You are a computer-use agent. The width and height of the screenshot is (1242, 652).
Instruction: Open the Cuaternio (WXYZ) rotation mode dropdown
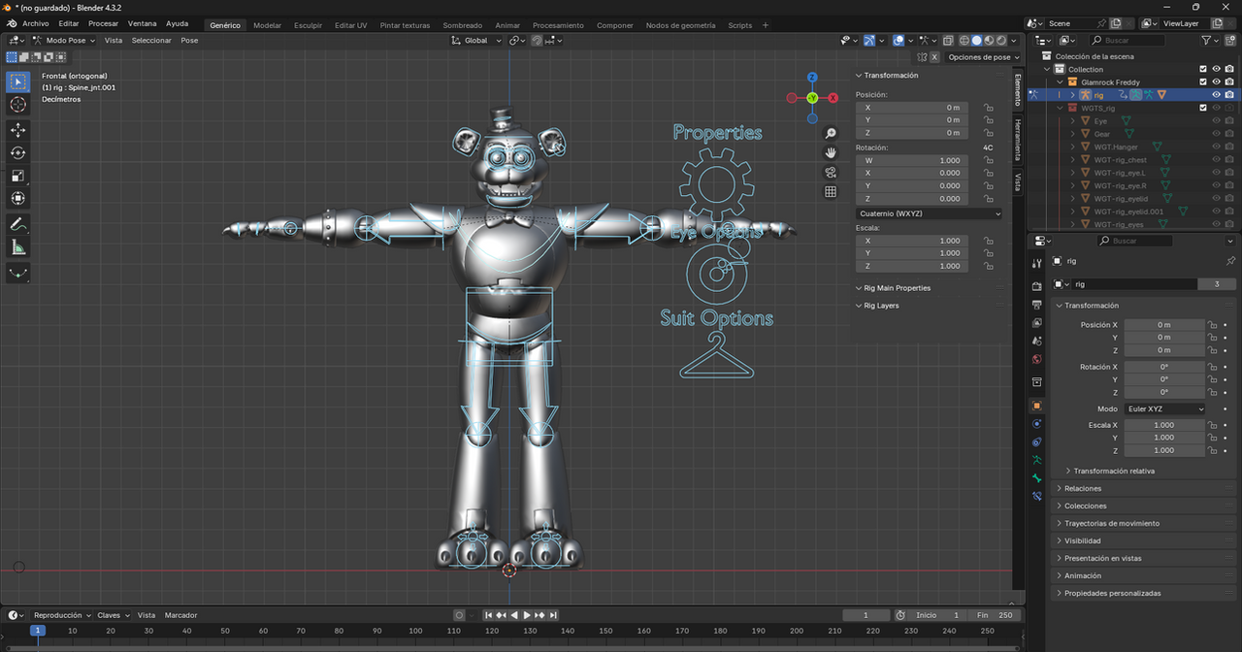point(929,213)
